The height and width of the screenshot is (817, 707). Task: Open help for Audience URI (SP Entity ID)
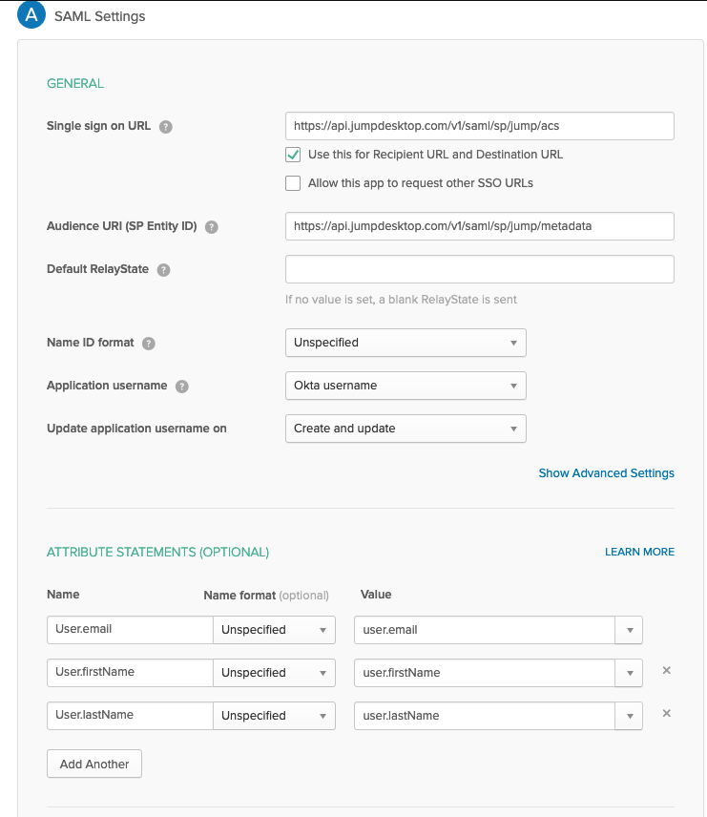click(212, 226)
